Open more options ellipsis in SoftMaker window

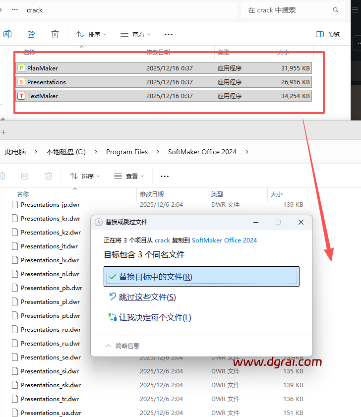coord(165,177)
